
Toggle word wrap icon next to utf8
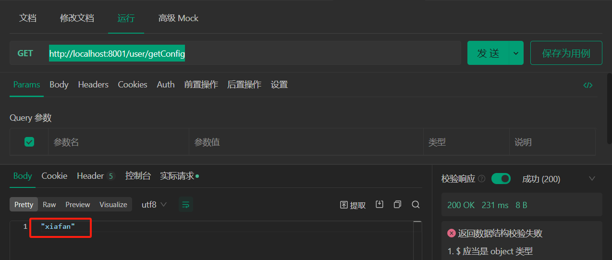click(186, 205)
